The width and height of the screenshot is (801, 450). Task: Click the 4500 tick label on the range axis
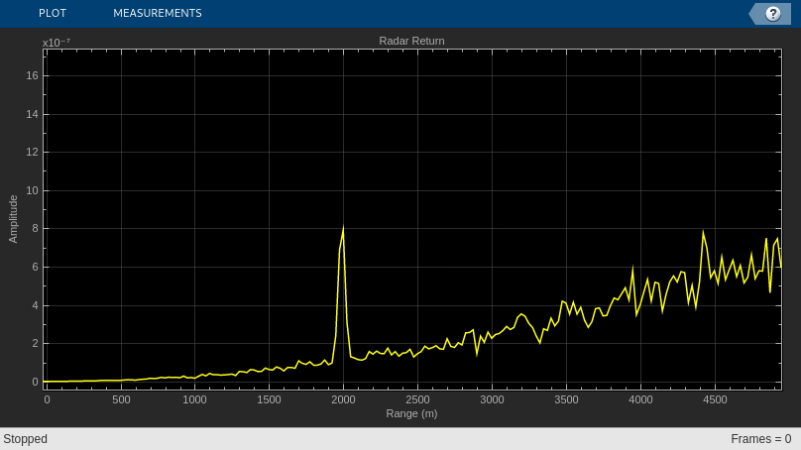(715, 399)
